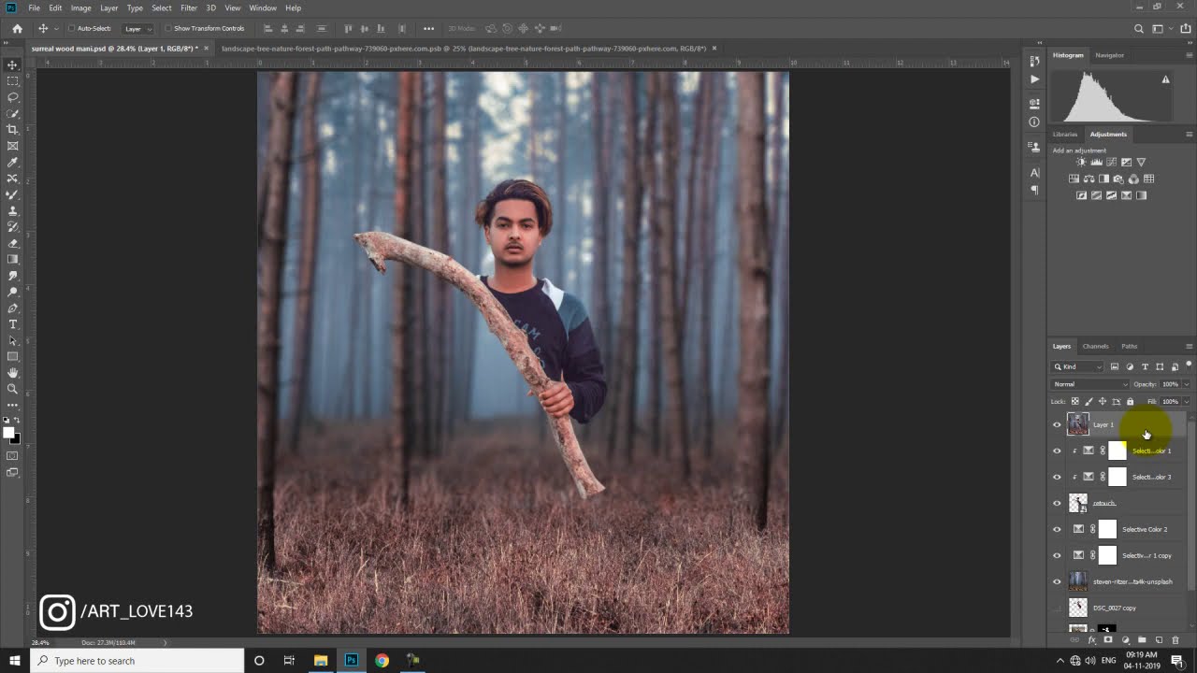
Task: Select the Horizontal Type tool
Action: [13, 324]
